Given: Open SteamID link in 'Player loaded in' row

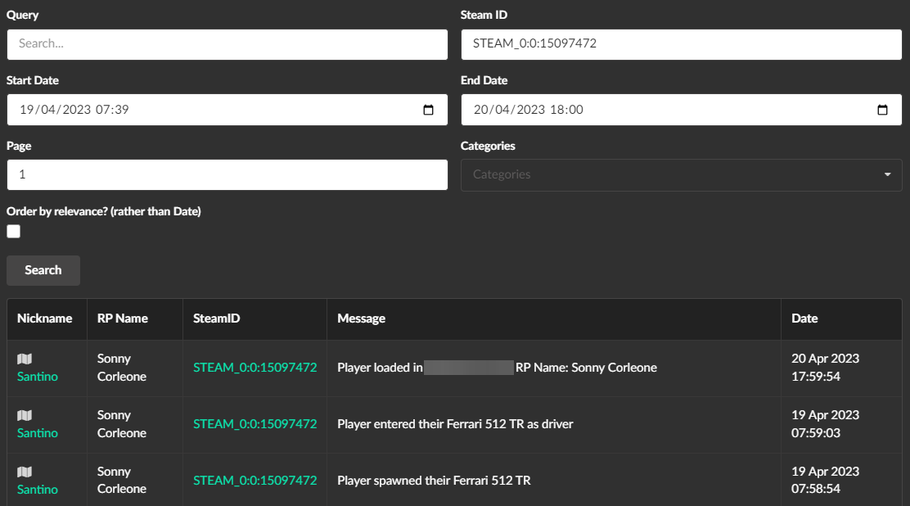Looking at the screenshot, I should click(x=255, y=368).
